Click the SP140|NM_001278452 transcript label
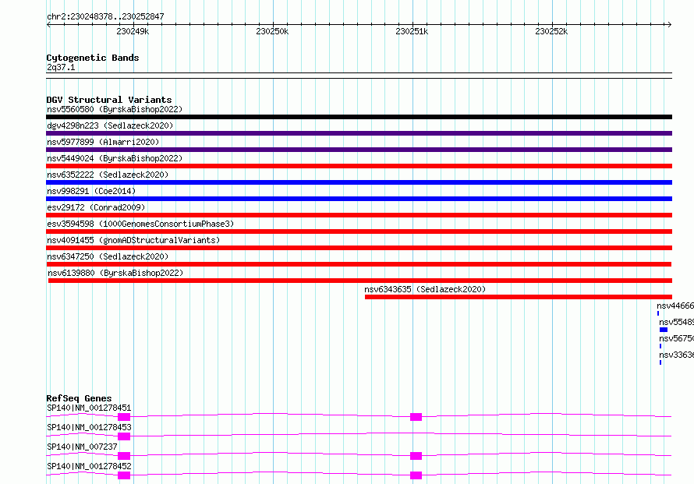Screen dimensions: 694x484 point(89,466)
